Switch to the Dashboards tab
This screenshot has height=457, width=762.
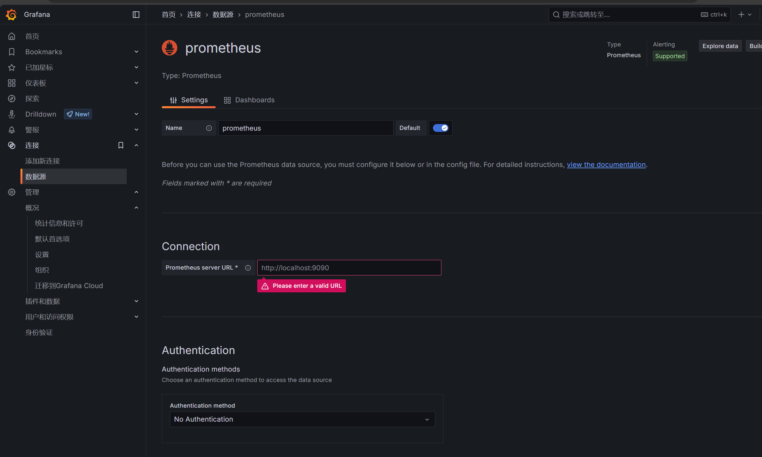click(249, 100)
